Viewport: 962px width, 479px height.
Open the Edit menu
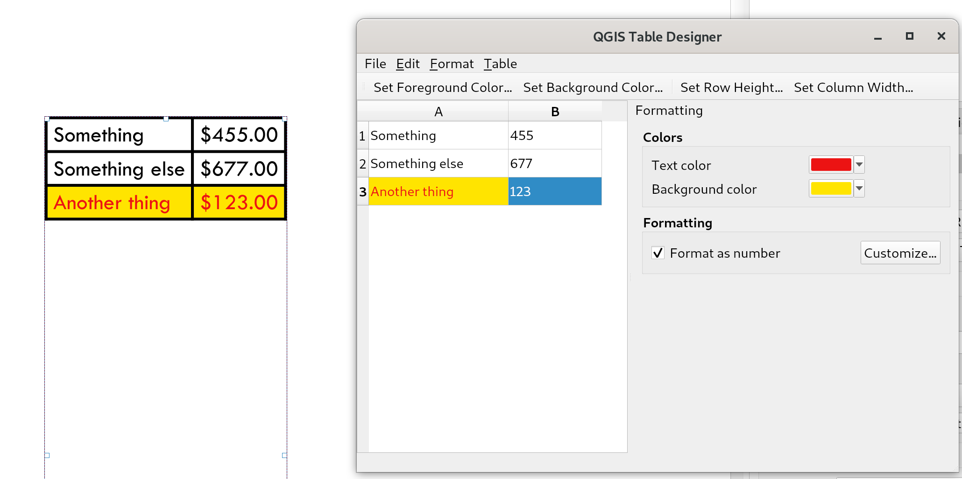(x=407, y=64)
